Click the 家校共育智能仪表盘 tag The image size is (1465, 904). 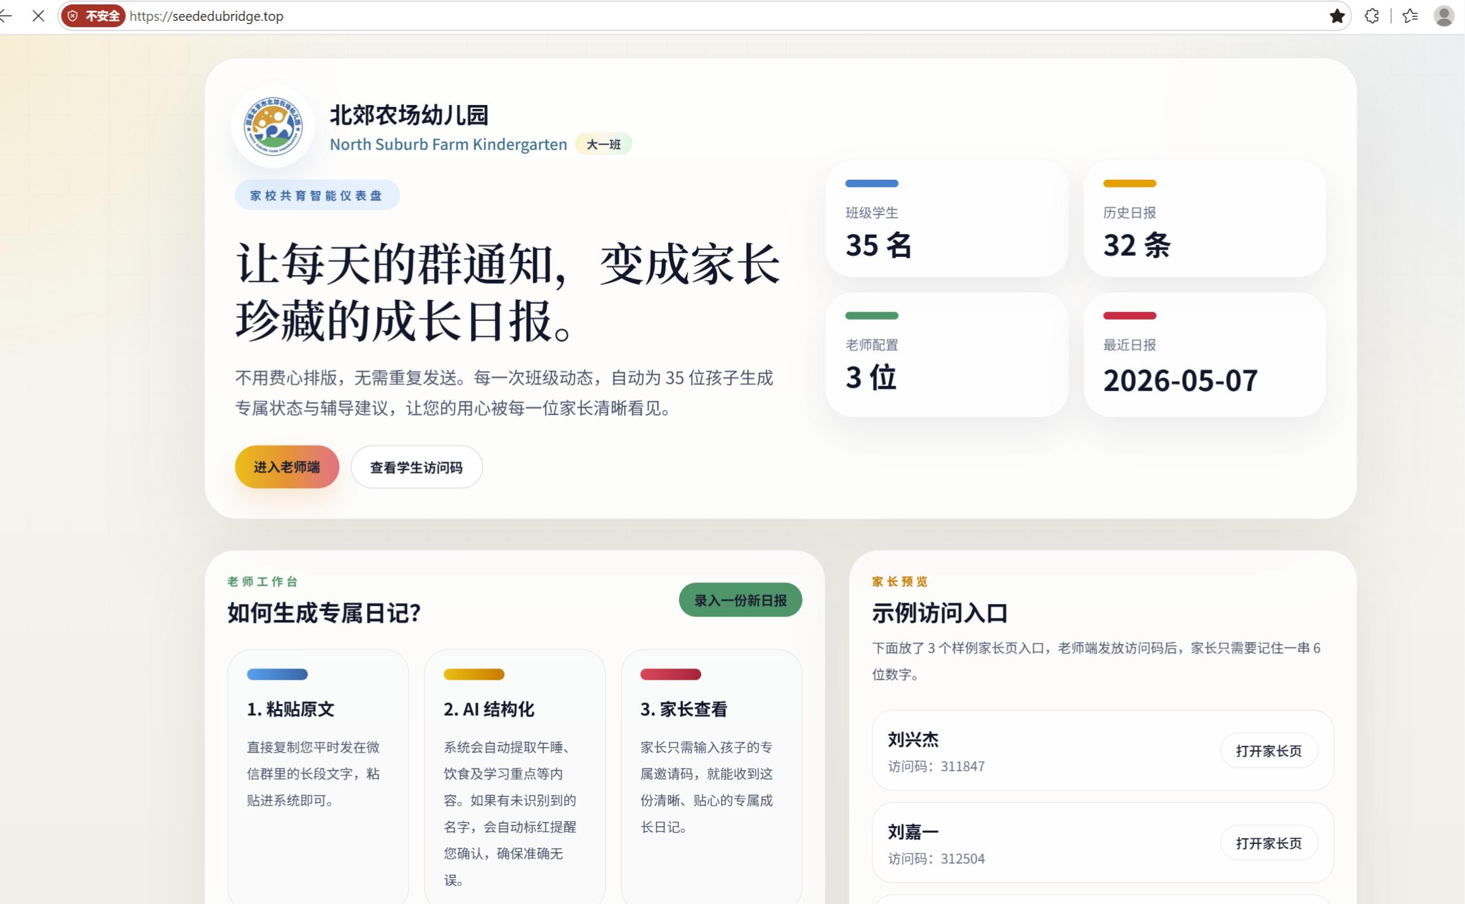point(317,195)
